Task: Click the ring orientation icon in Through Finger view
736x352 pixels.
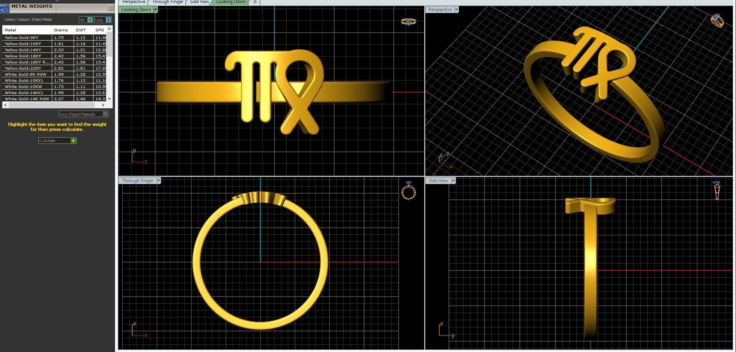Action: click(x=409, y=190)
